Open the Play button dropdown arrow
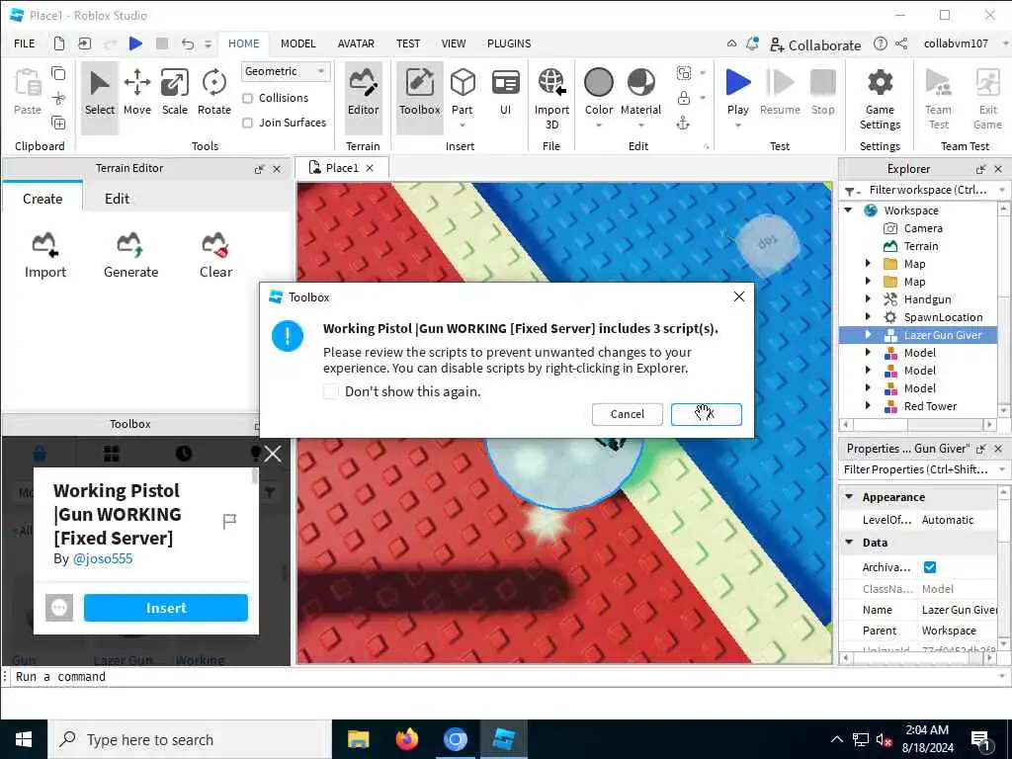Viewport: 1012px width, 759px height. pyautogui.click(x=737, y=126)
